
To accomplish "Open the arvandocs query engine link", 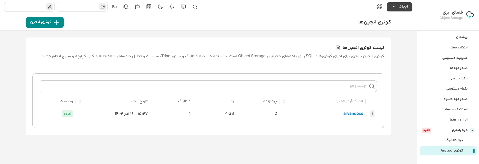I will [353, 113].
